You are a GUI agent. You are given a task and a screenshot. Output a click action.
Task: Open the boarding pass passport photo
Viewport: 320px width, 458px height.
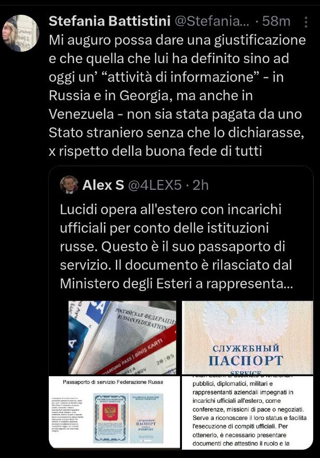point(122,337)
